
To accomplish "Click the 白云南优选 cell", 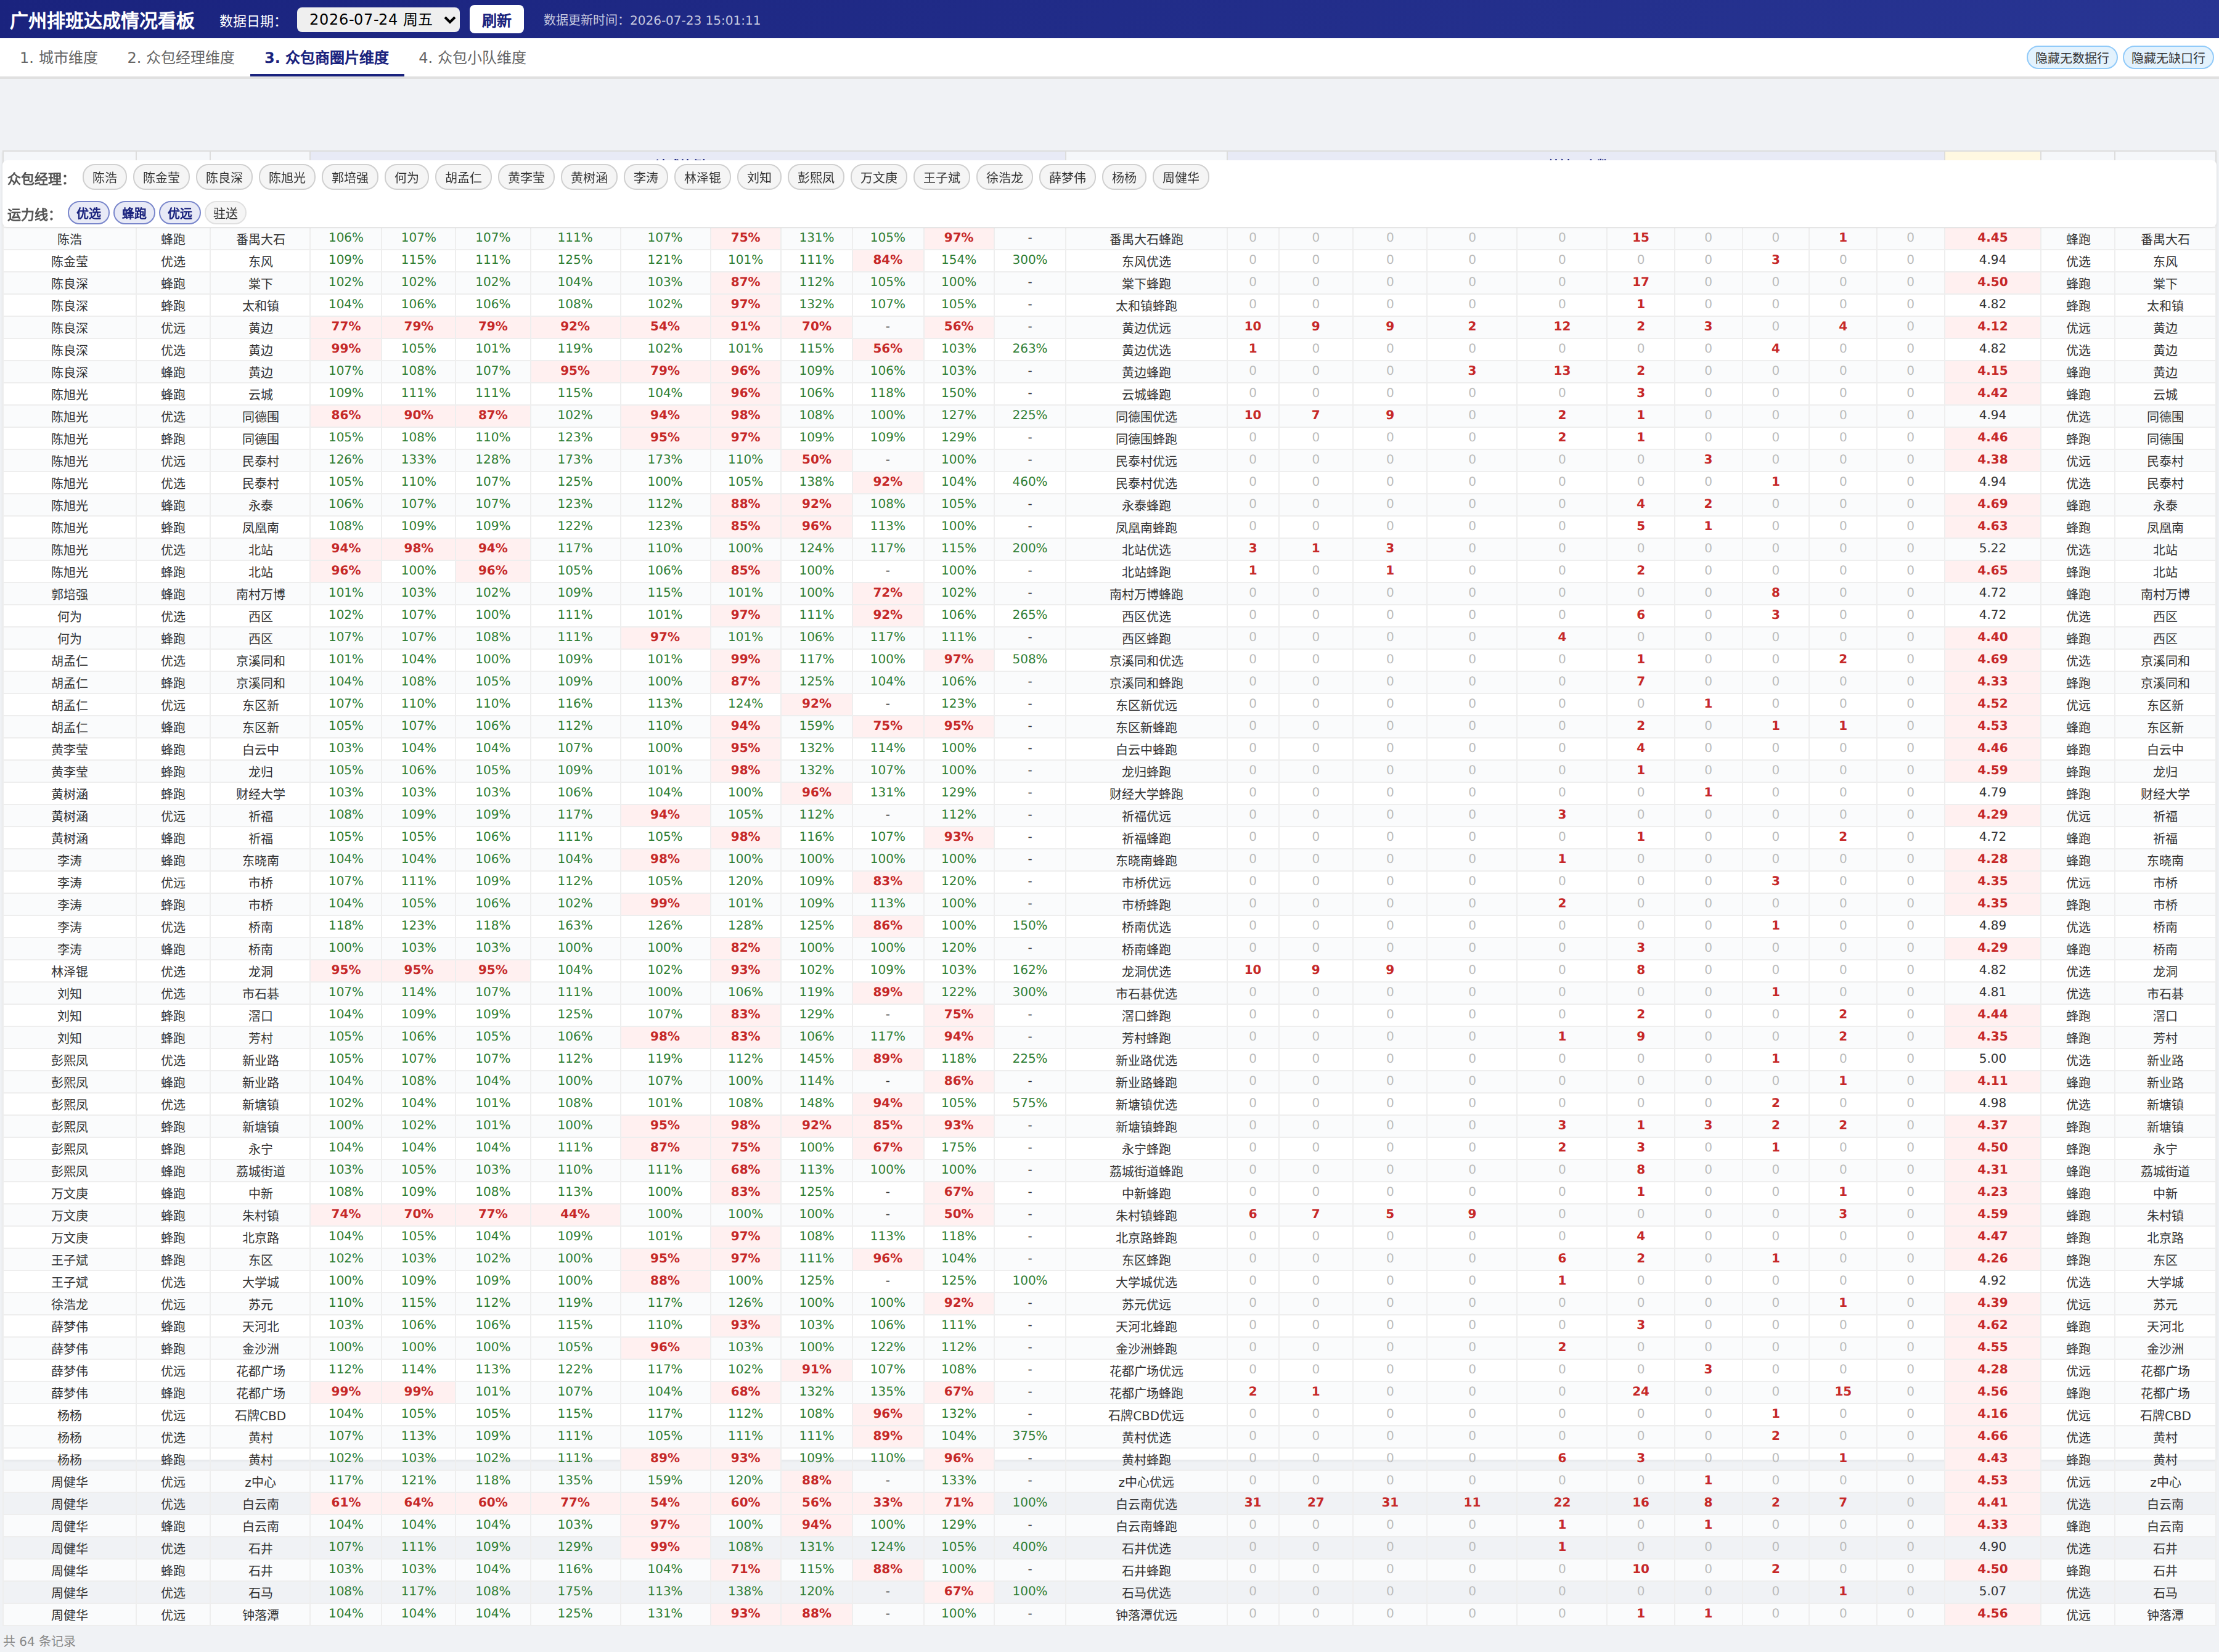I will click(1146, 1504).
